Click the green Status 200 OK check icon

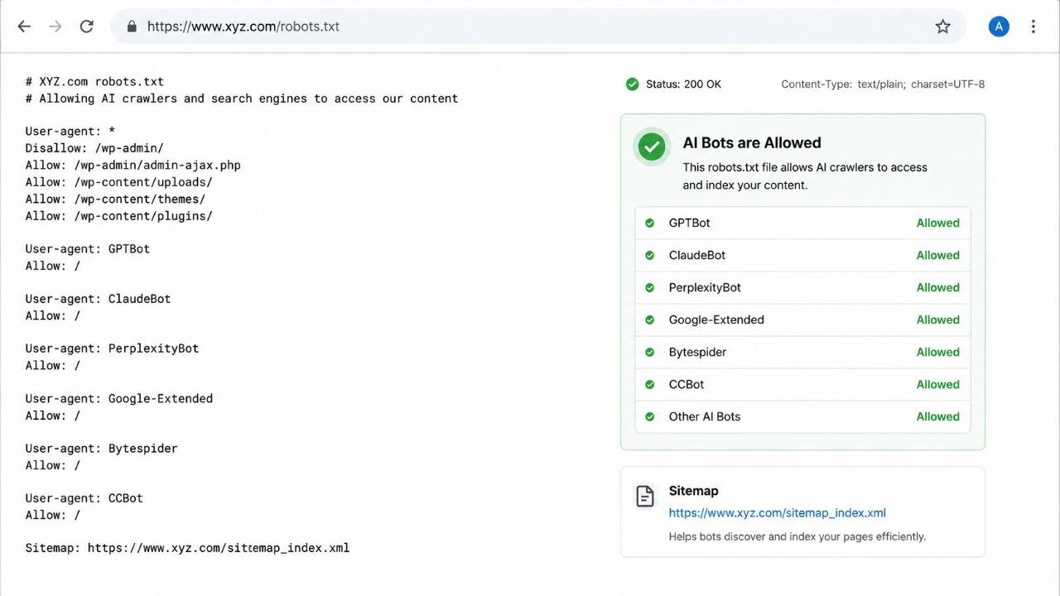pyautogui.click(x=633, y=84)
